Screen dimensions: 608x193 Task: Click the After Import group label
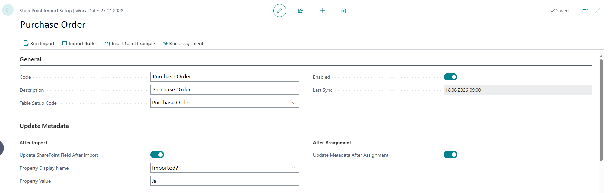(33, 143)
